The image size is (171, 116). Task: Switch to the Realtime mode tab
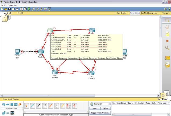click(x=163, y=99)
